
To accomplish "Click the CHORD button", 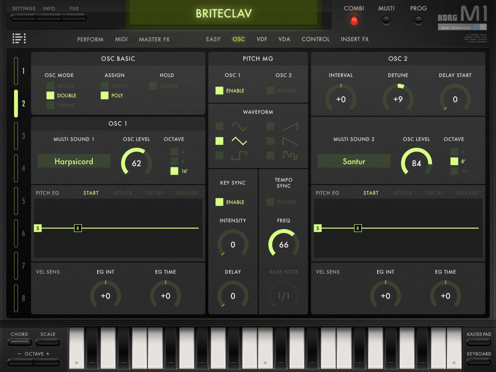I will tap(19, 342).
